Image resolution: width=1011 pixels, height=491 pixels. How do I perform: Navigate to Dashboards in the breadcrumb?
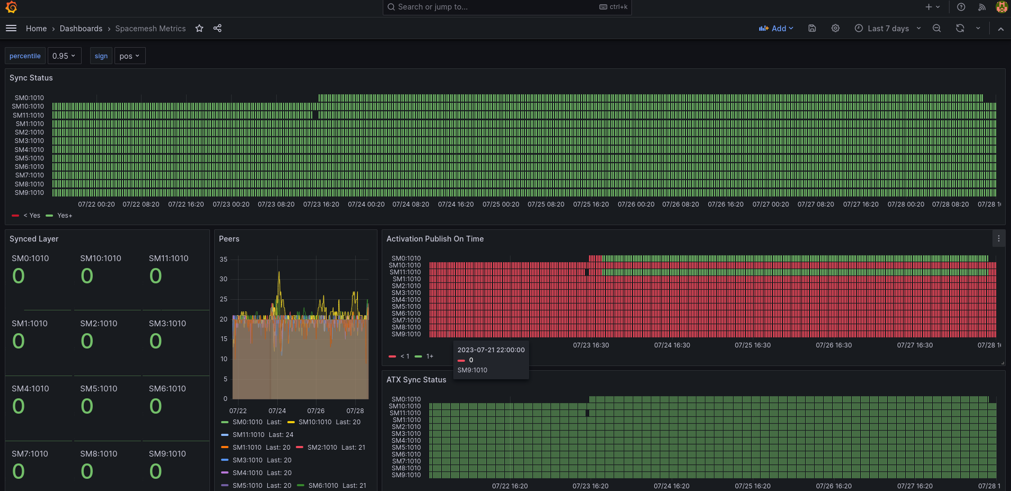[81, 28]
